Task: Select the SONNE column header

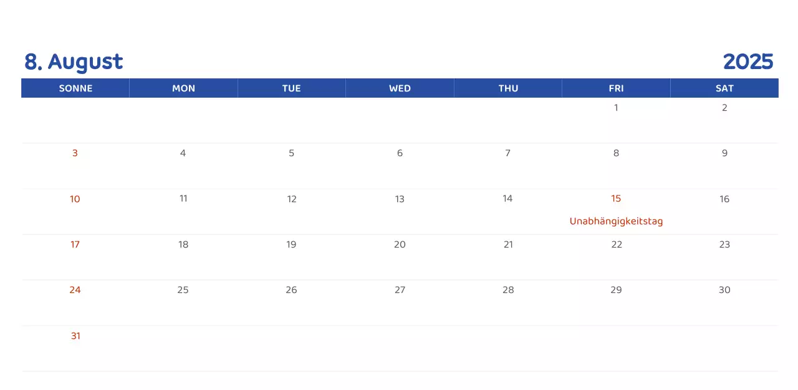Action: pyautogui.click(x=75, y=88)
